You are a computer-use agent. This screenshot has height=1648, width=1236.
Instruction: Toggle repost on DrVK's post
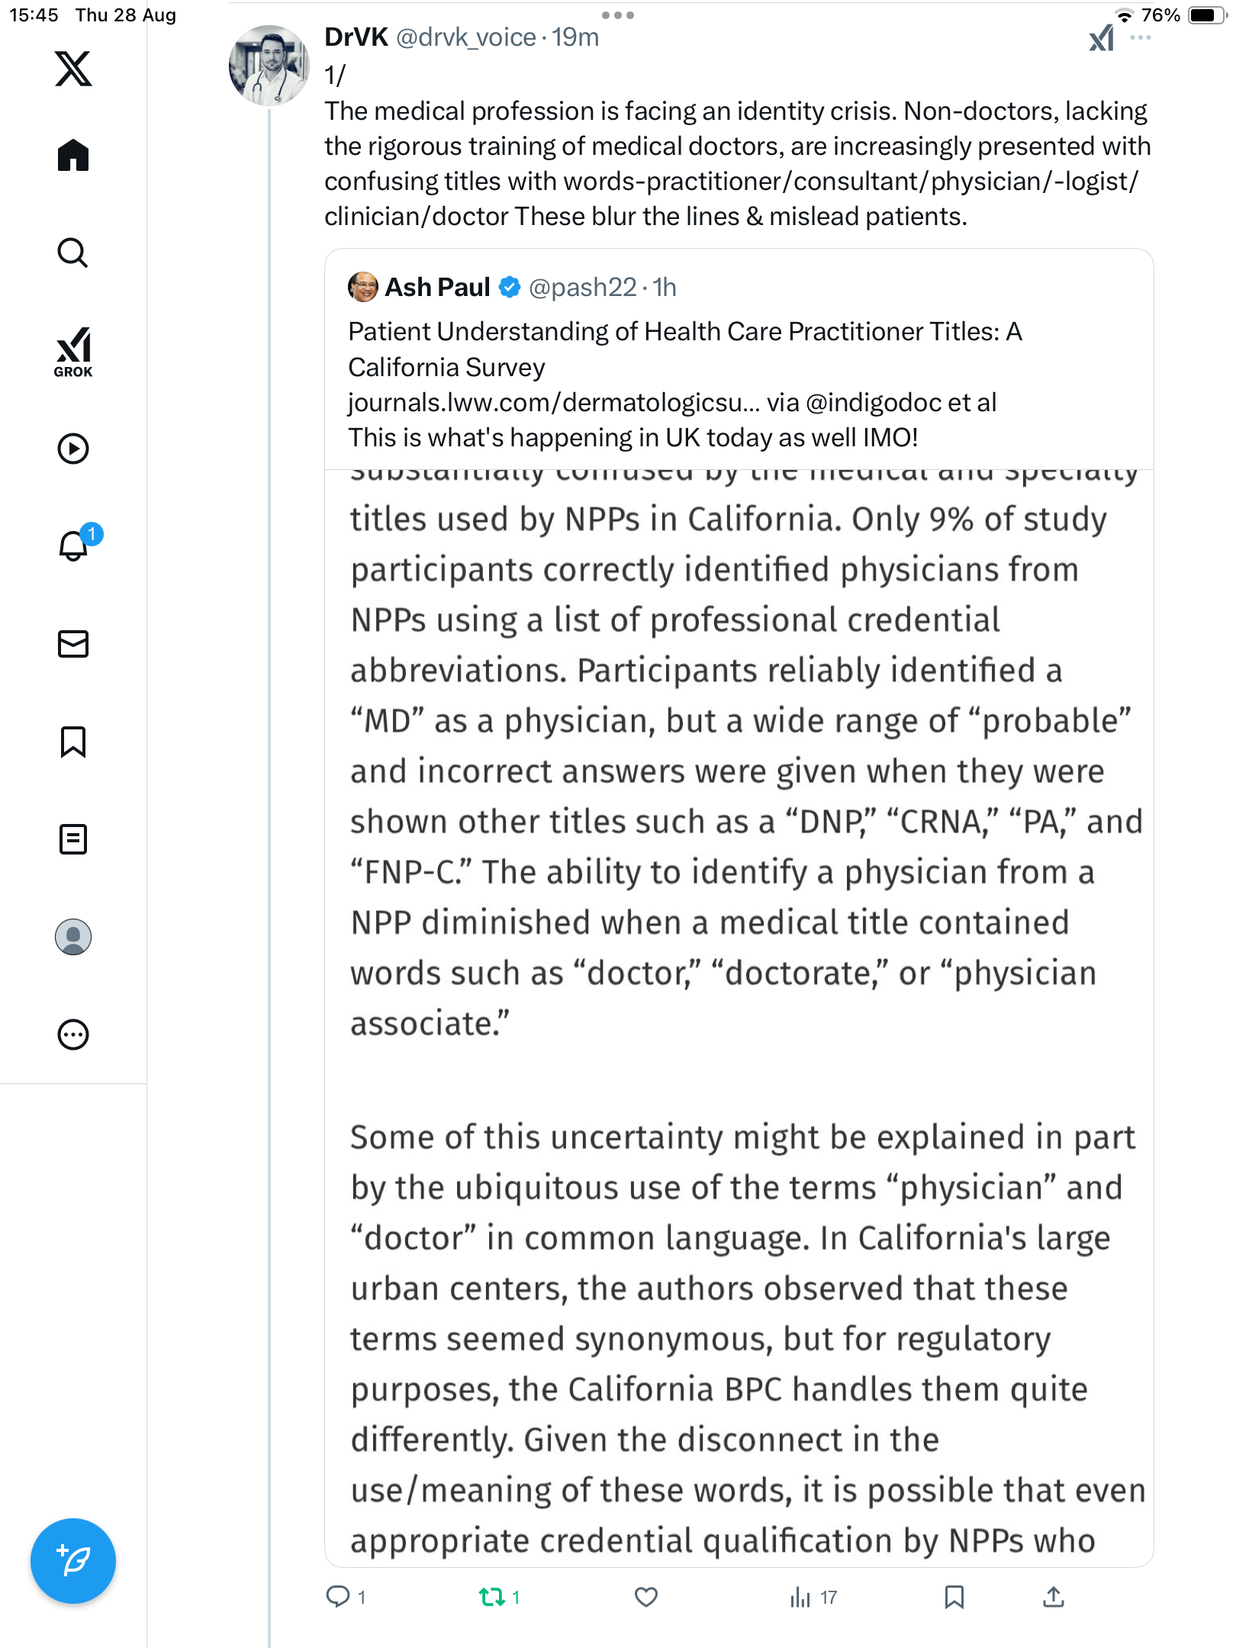coord(492,1597)
